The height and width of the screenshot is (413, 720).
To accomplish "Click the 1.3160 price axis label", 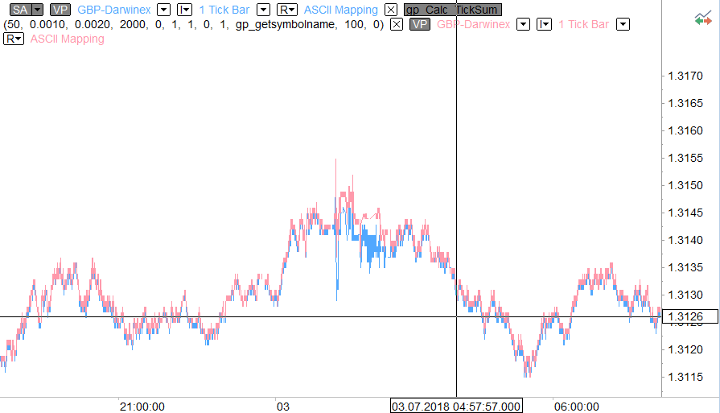I will pyautogui.click(x=685, y=130).
